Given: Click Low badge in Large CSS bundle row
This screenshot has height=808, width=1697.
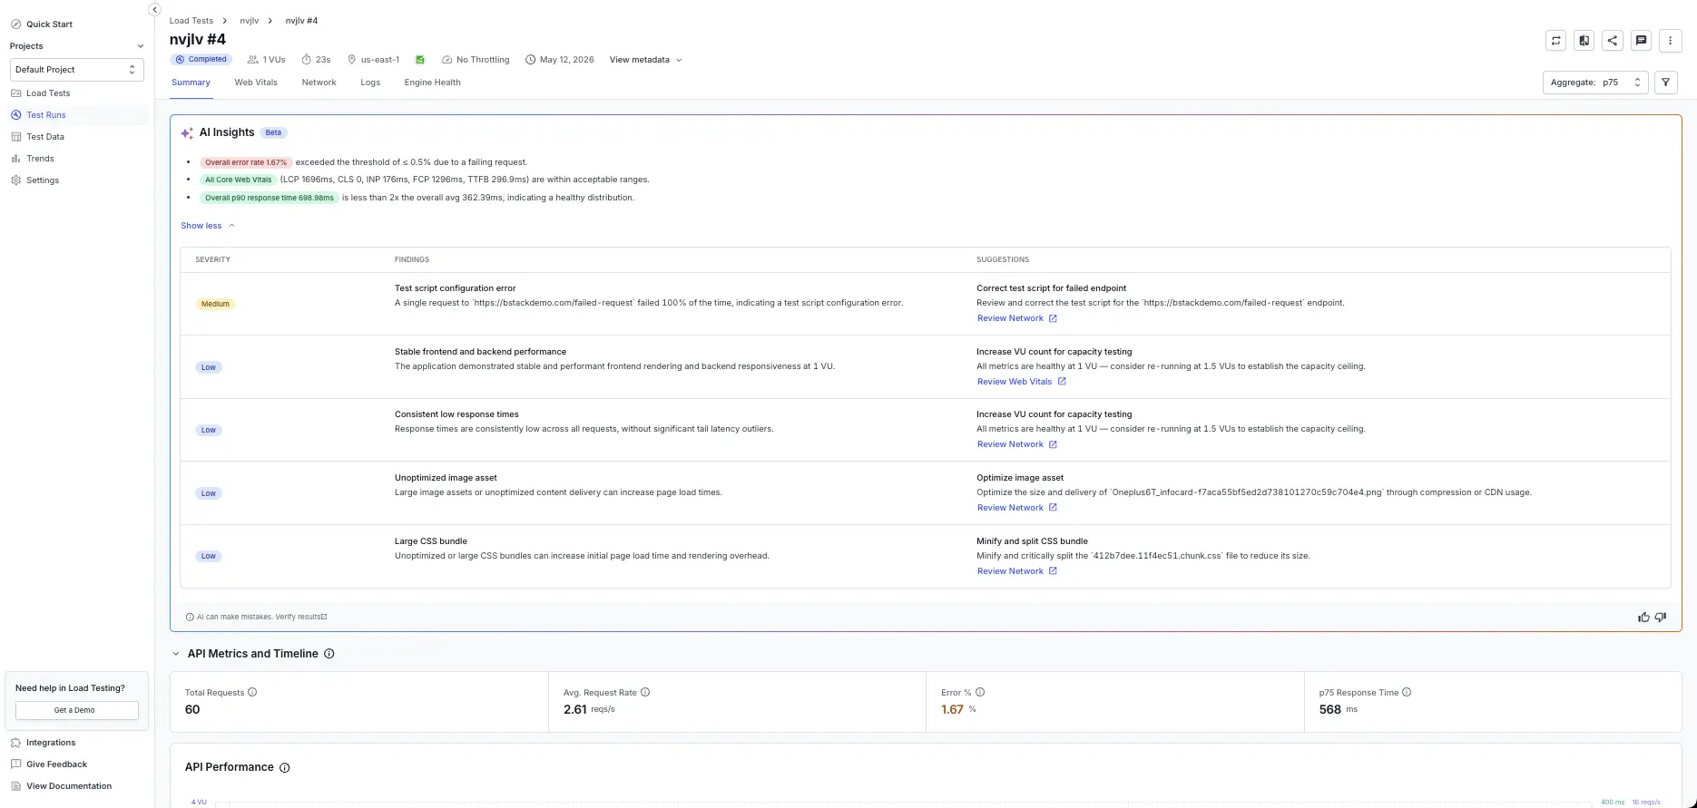Looking at the screenshot, I should click(x=209, y=557).
